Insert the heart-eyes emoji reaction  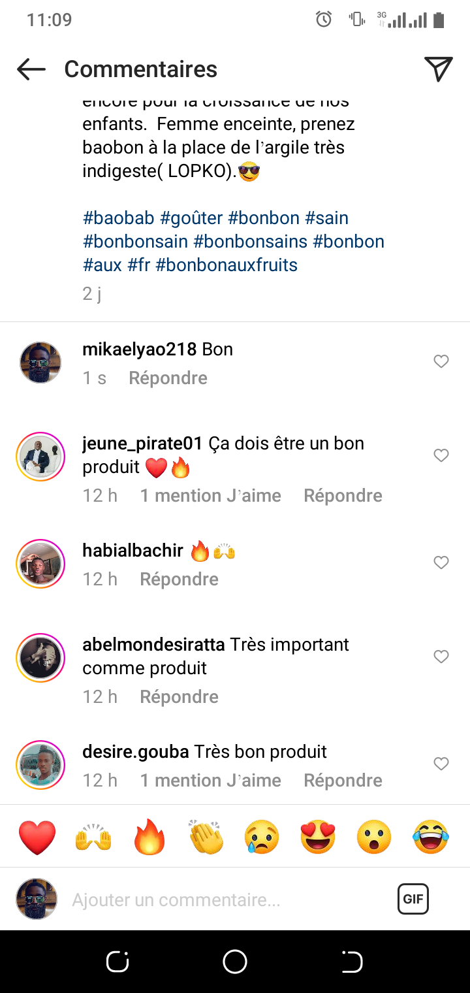318,837
